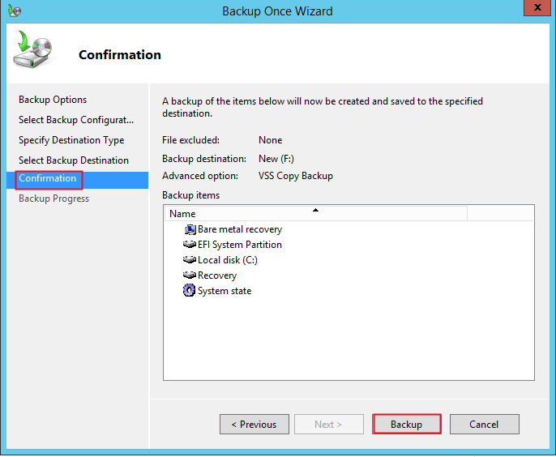Click the Recovery drive icon

click(190, 275)
